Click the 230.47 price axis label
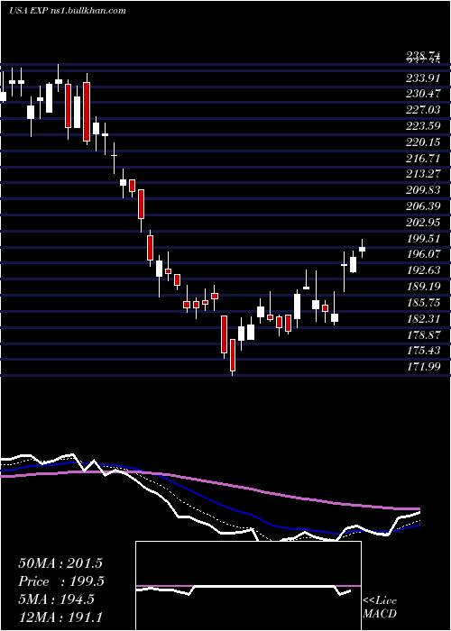This screenshot has width=451, height=631. tap(423, 94)
